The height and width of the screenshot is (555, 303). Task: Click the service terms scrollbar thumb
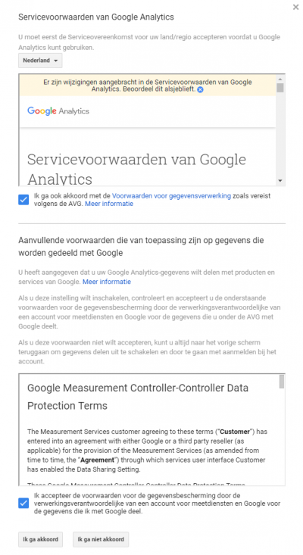click(280, 87)
